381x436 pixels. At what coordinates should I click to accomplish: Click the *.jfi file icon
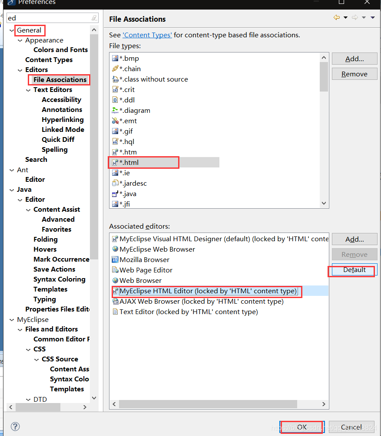pos(115,204)
